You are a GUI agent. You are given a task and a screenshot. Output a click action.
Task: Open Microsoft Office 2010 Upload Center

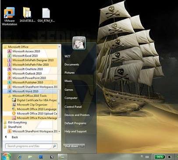click(35, 114)
